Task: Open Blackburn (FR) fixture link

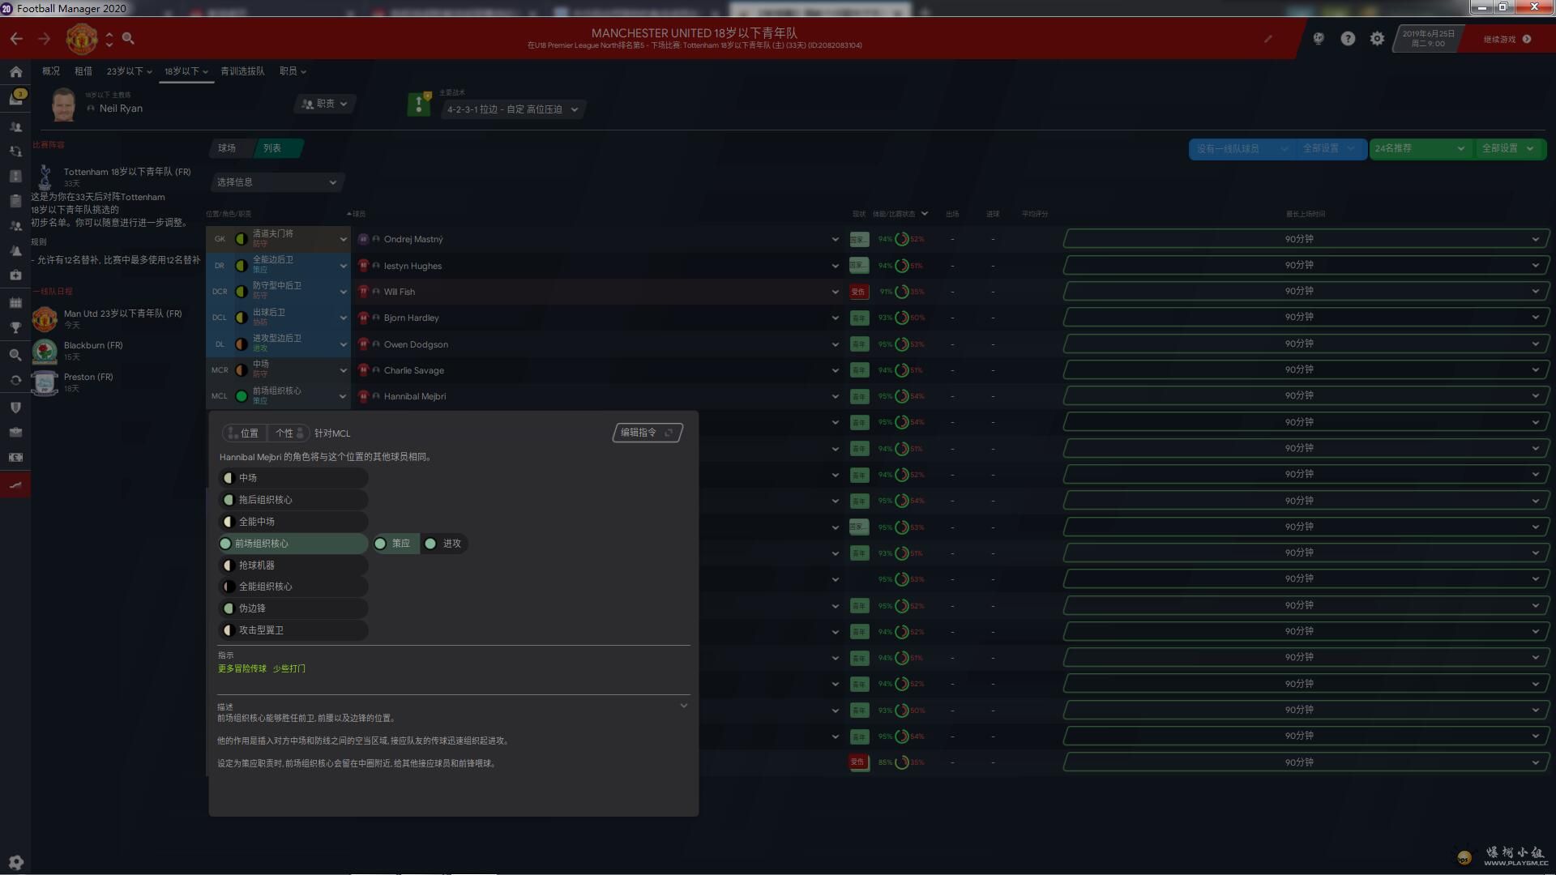Action: click(x=93, y=345)
